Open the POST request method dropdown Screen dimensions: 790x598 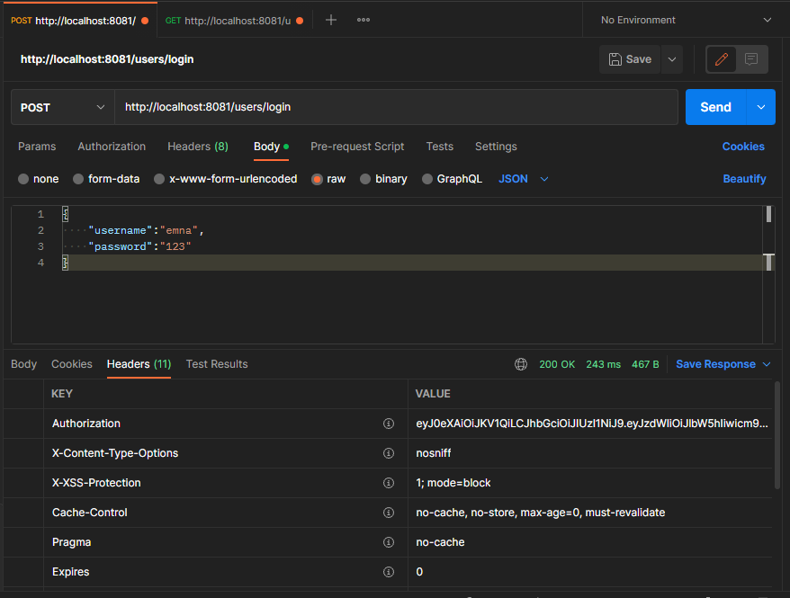pyautogui.click(x=61, y=106)
